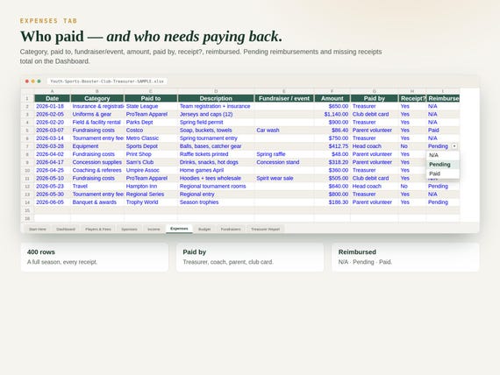Select the Regional tournament rooms cell
Viewport: 500px width, 375px height.
(x=216, y=186)
